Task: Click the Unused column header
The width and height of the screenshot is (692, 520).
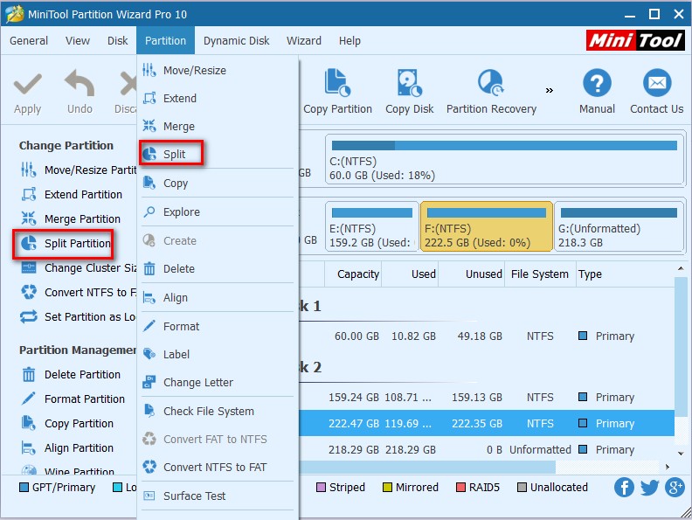Action: pyautogui.click(x=471, y=274)
